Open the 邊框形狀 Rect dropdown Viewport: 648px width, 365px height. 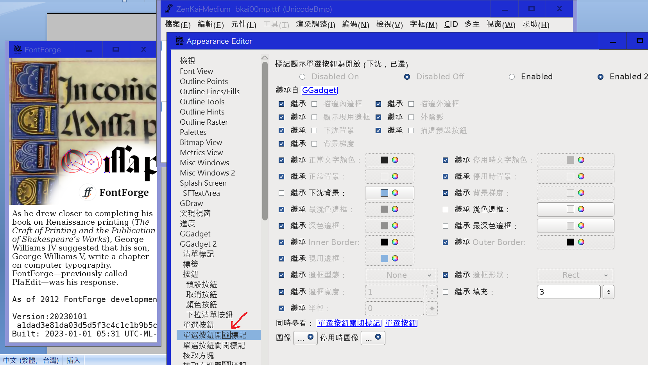click(x=575, y=275)
